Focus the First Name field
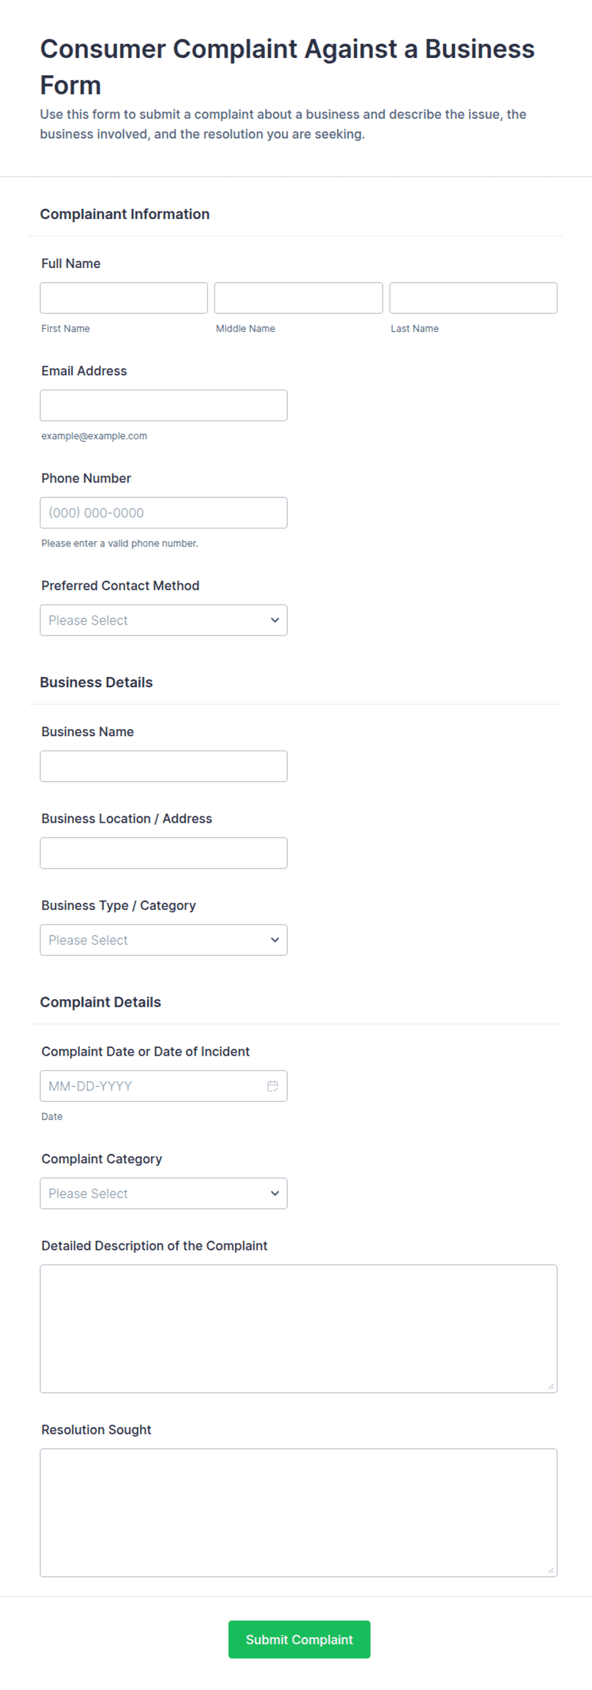The width and height of the screenshot is (592, 1690). point(124,298)
